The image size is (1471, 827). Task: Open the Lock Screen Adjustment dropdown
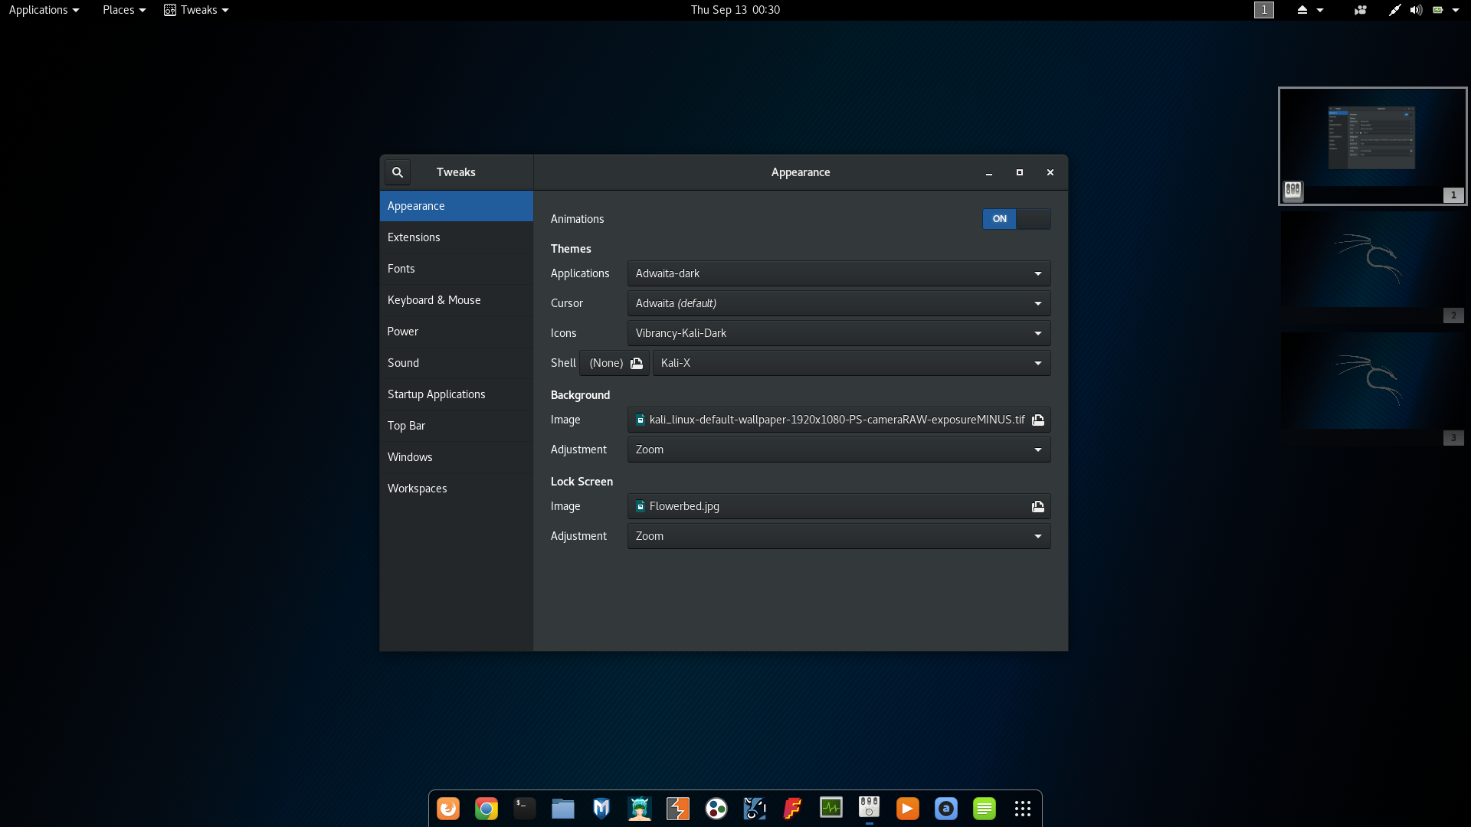(839, 536)
